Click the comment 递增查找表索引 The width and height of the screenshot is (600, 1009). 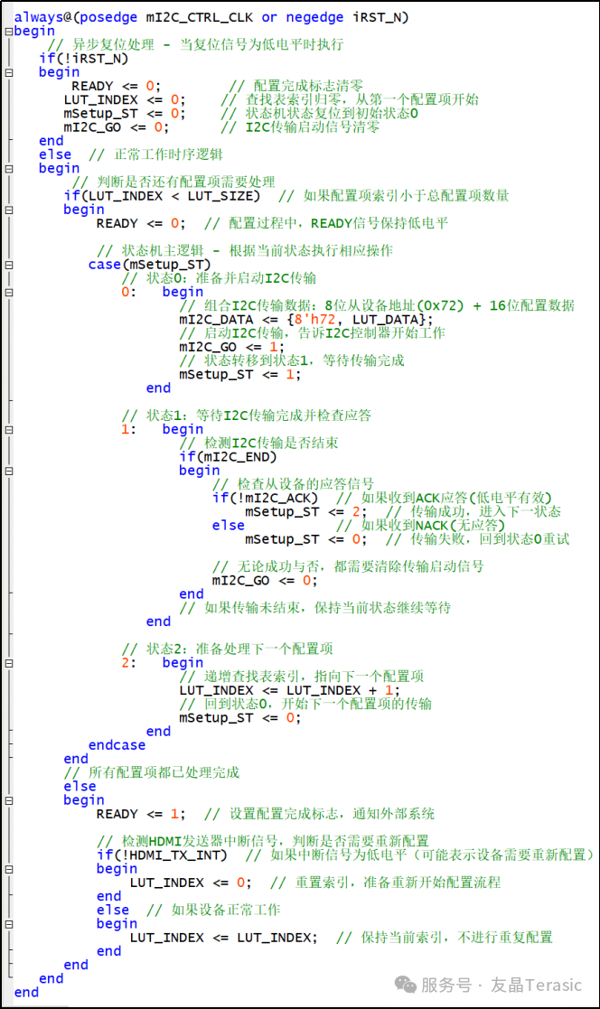(301, 677)
